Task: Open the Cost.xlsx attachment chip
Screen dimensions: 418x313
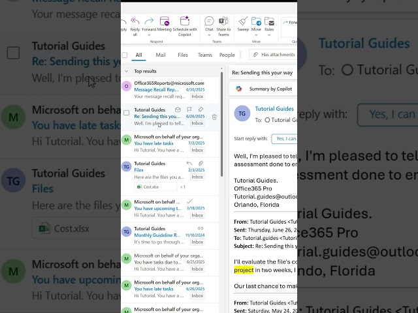Action: [155, 187]
